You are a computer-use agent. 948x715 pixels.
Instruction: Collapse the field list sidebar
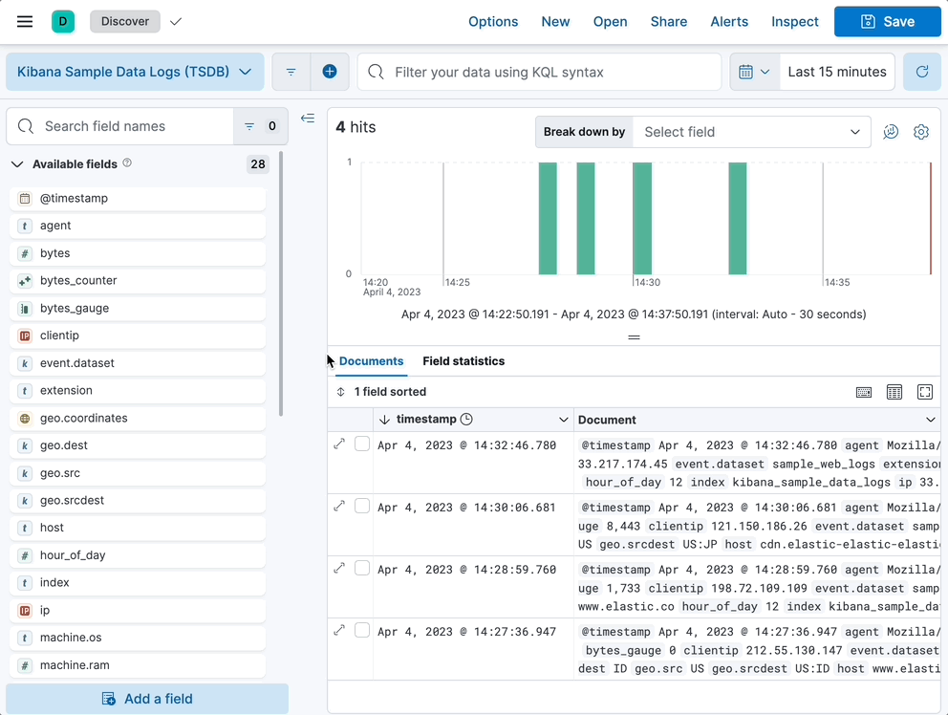pos(308,119)
